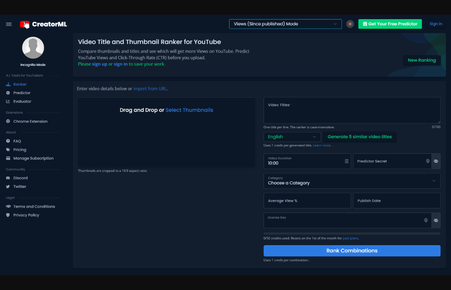Expand the Choose a Category dropdown
This screenshot has height=290, width=451.
click(x=352, y=181)
